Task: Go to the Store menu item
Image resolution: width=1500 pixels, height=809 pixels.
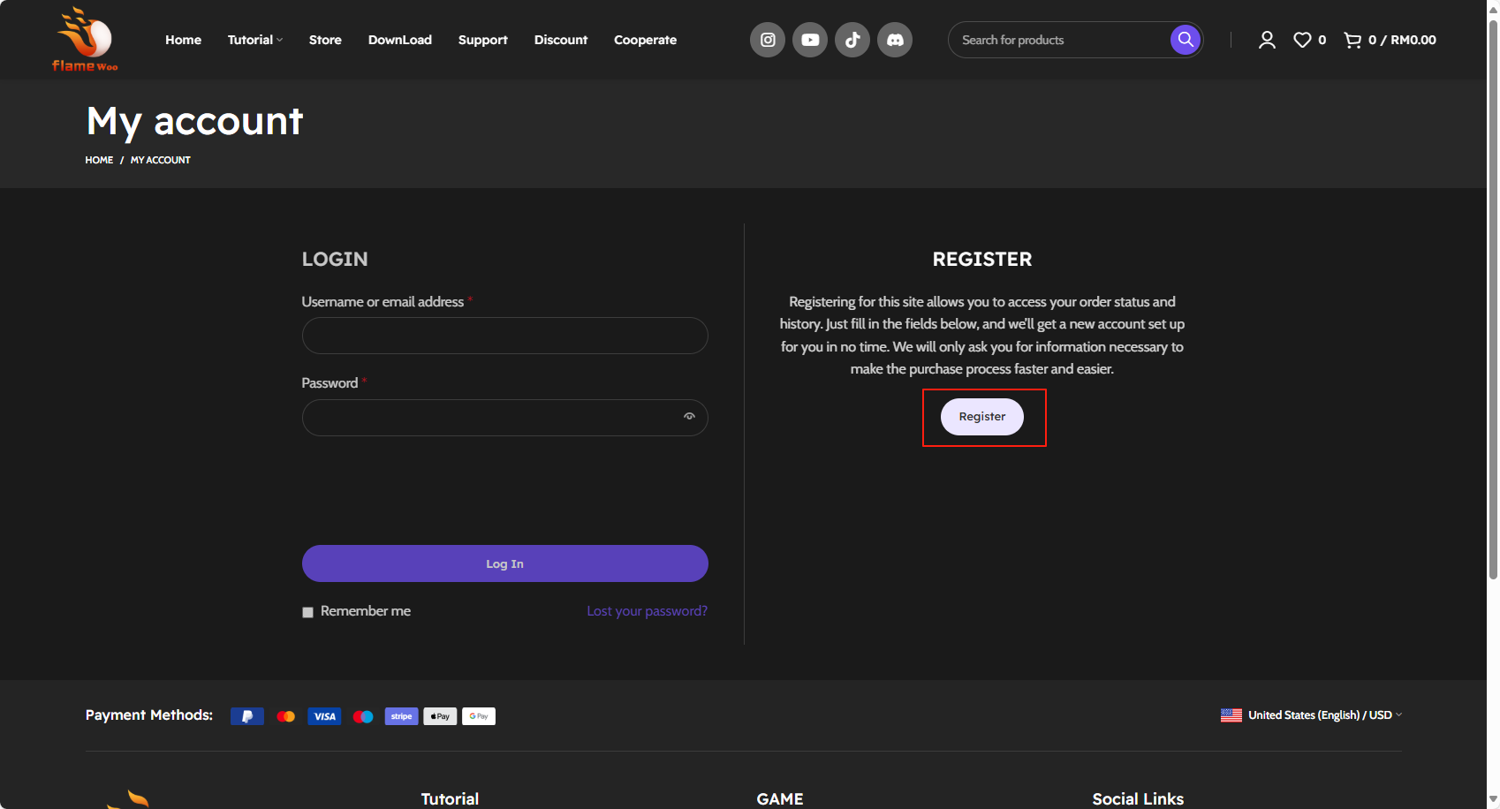Action: click(x=325, y=40)
